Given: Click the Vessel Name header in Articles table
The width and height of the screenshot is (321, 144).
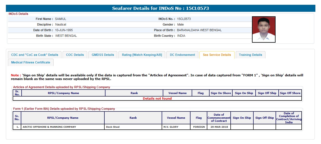Looking at the screenshot, I should click(x=178, y=93).
